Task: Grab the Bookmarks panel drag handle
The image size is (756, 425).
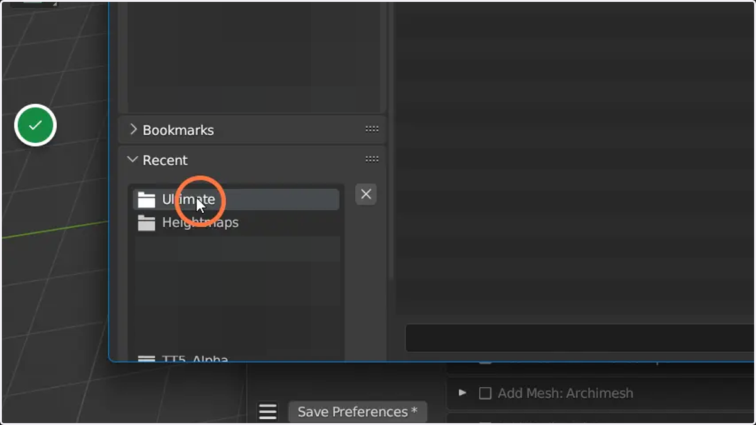Action: (372, 129)
